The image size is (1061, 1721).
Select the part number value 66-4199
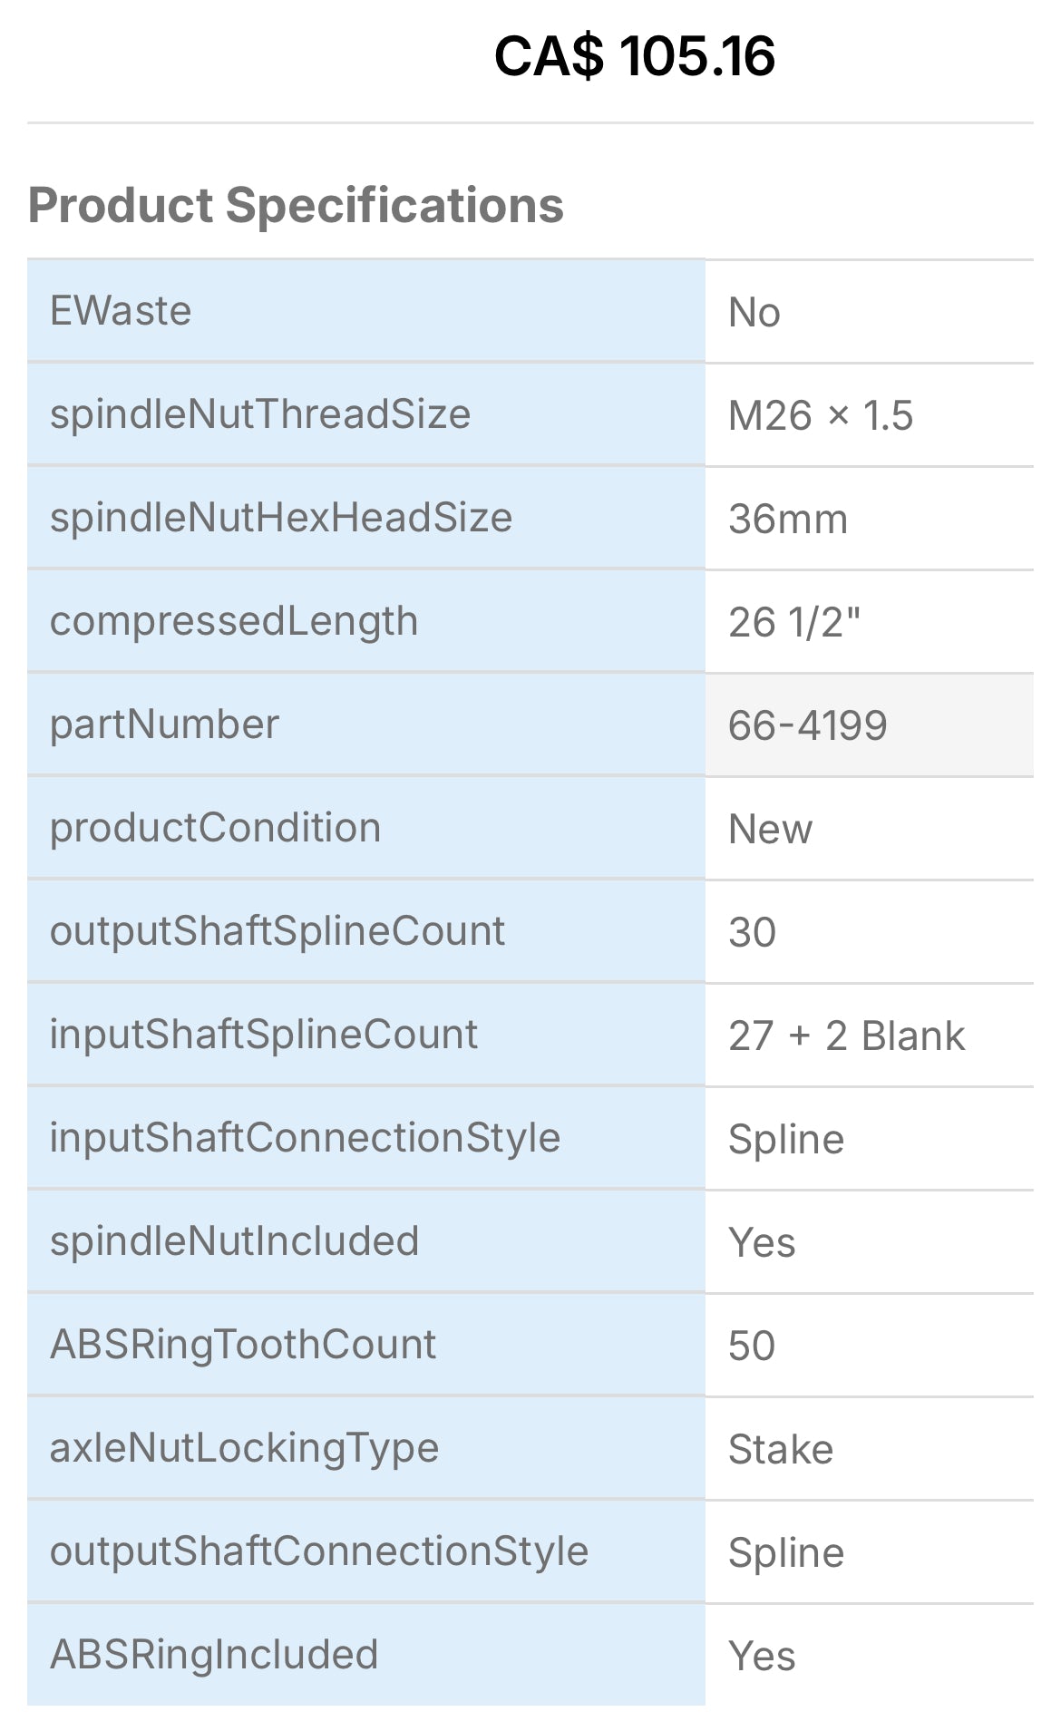(807, 725)
